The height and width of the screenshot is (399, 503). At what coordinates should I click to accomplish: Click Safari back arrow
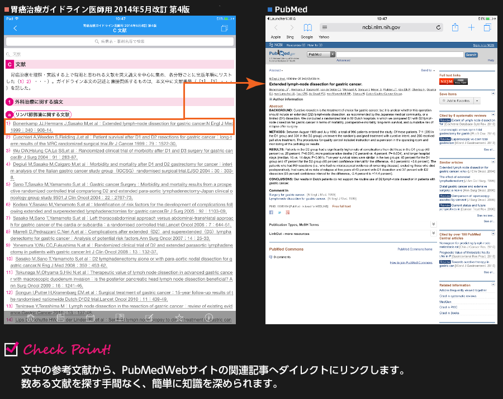(276, 27)
